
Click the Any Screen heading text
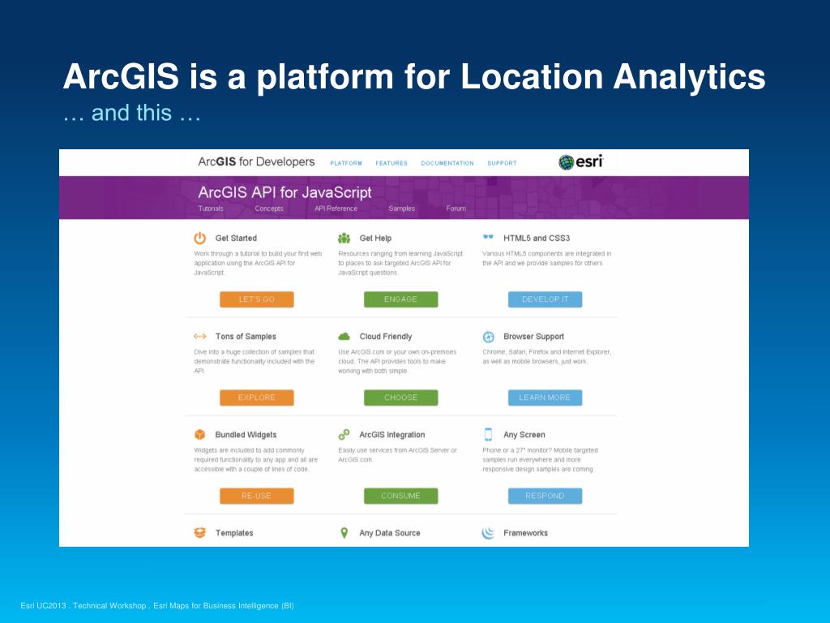pos(524,435)
